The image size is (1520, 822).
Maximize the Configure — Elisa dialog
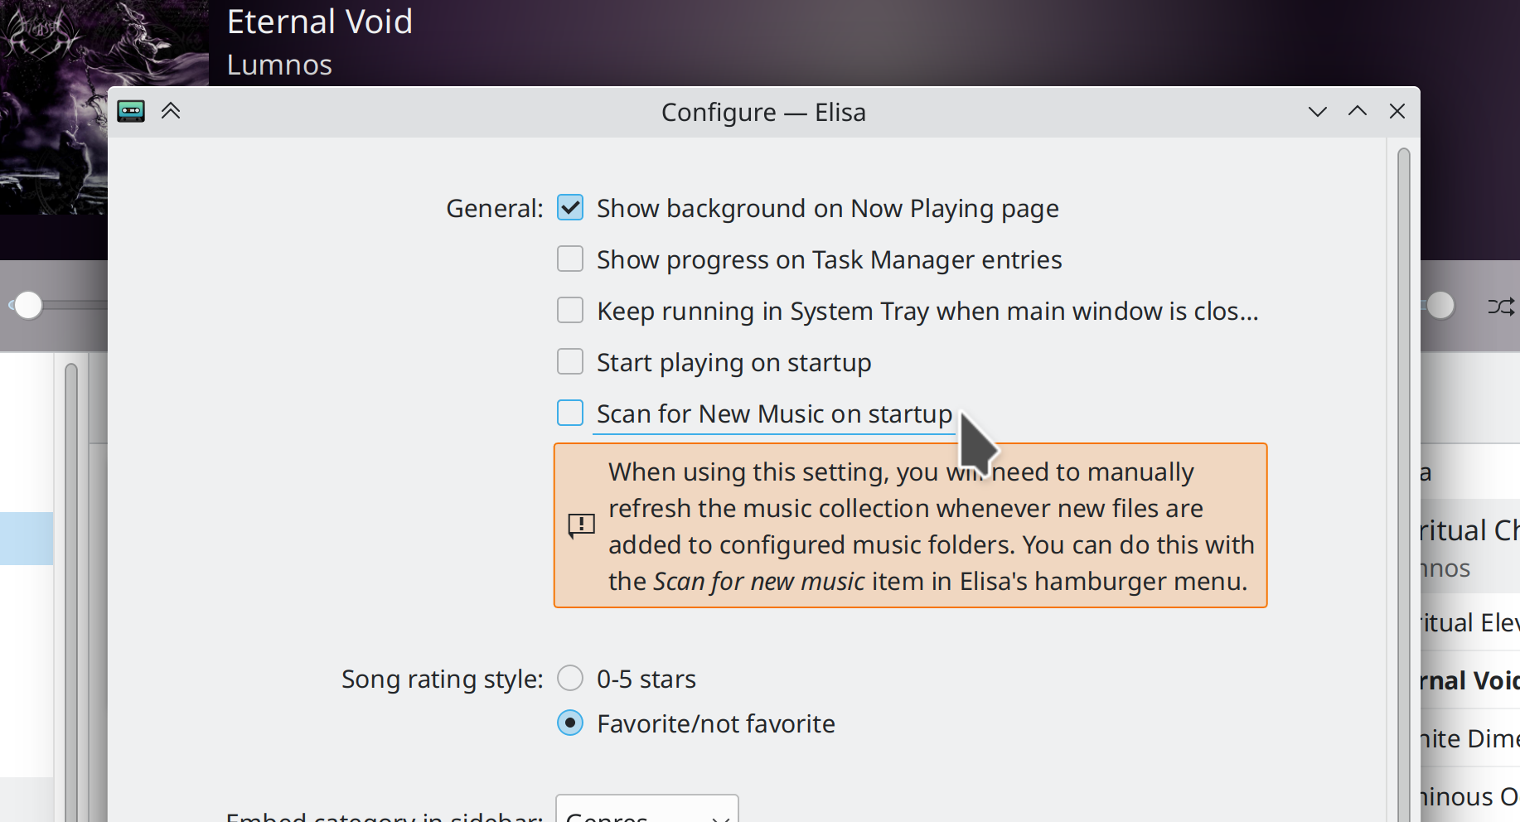point(1357,112)
